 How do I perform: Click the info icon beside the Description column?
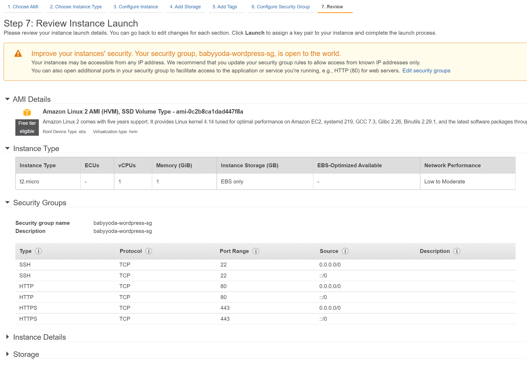point(457,251)
